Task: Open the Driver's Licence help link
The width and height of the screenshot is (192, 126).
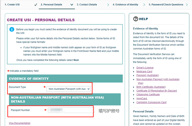Action: pos(145,68)
